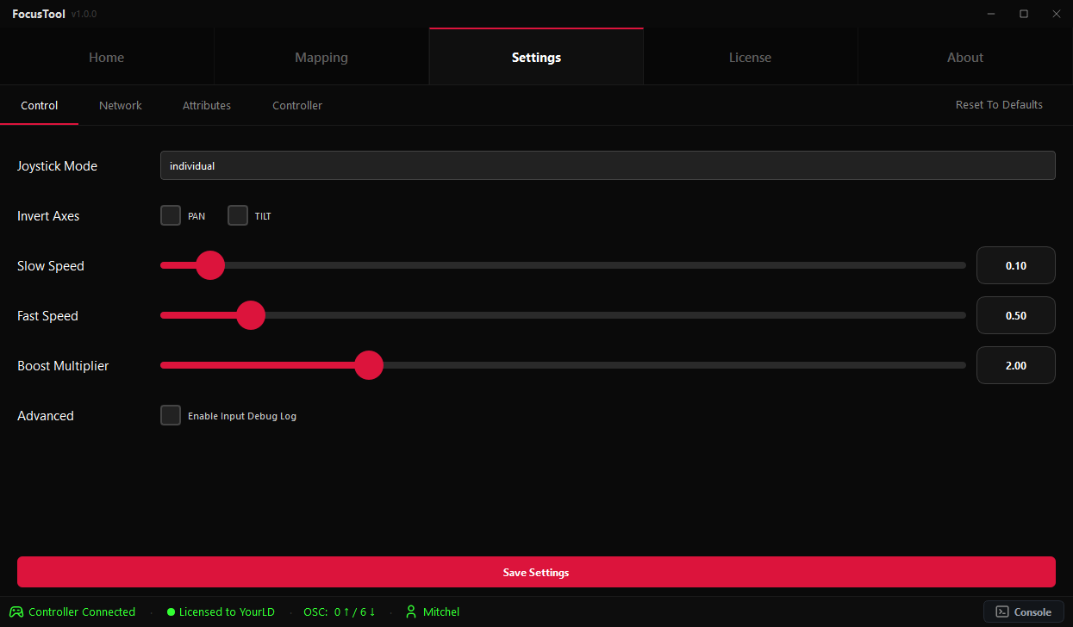Select the Control settings sub-tab
This screenshot has height=627, width=1073.
click(40, 105)
